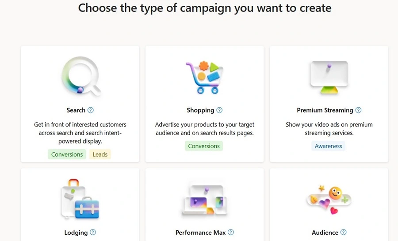Click the Shopping cart illustration
Viewport: 398px width, 241px height.
204,77
